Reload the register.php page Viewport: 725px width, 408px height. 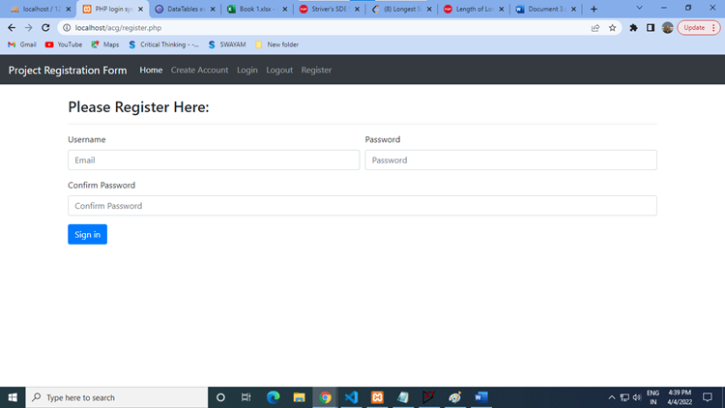click(45, 28)
